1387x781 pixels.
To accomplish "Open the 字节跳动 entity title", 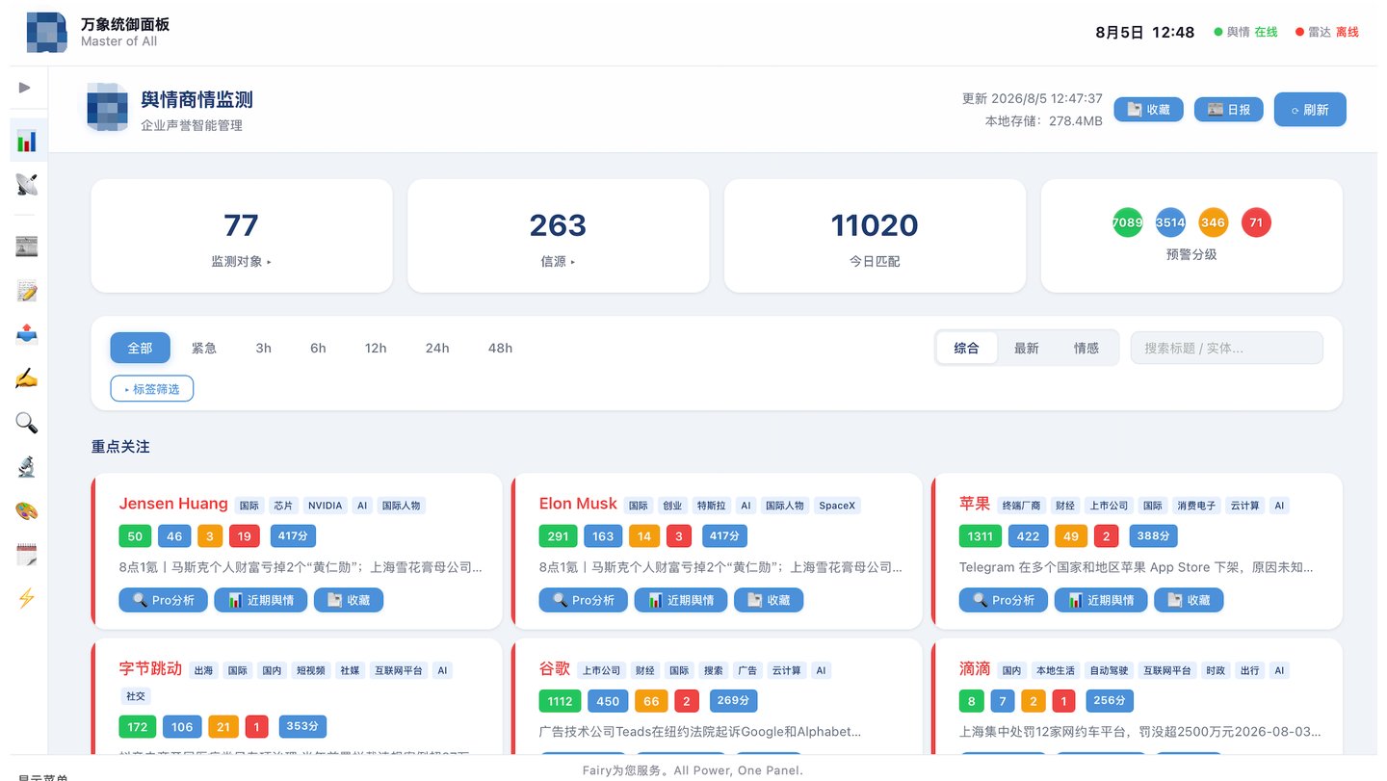I will (150, 668).
